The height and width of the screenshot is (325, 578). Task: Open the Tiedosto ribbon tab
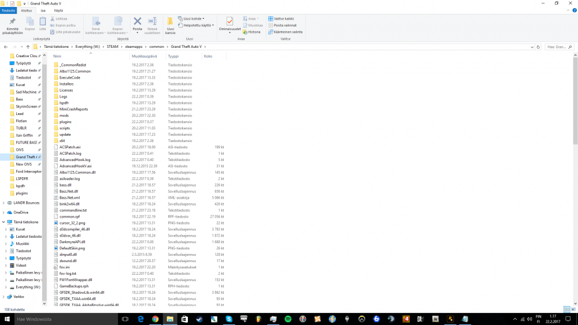tap(8, 10)
